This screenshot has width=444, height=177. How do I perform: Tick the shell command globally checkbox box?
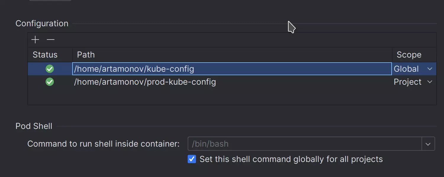pyautogui.click(x=192, y=159)
